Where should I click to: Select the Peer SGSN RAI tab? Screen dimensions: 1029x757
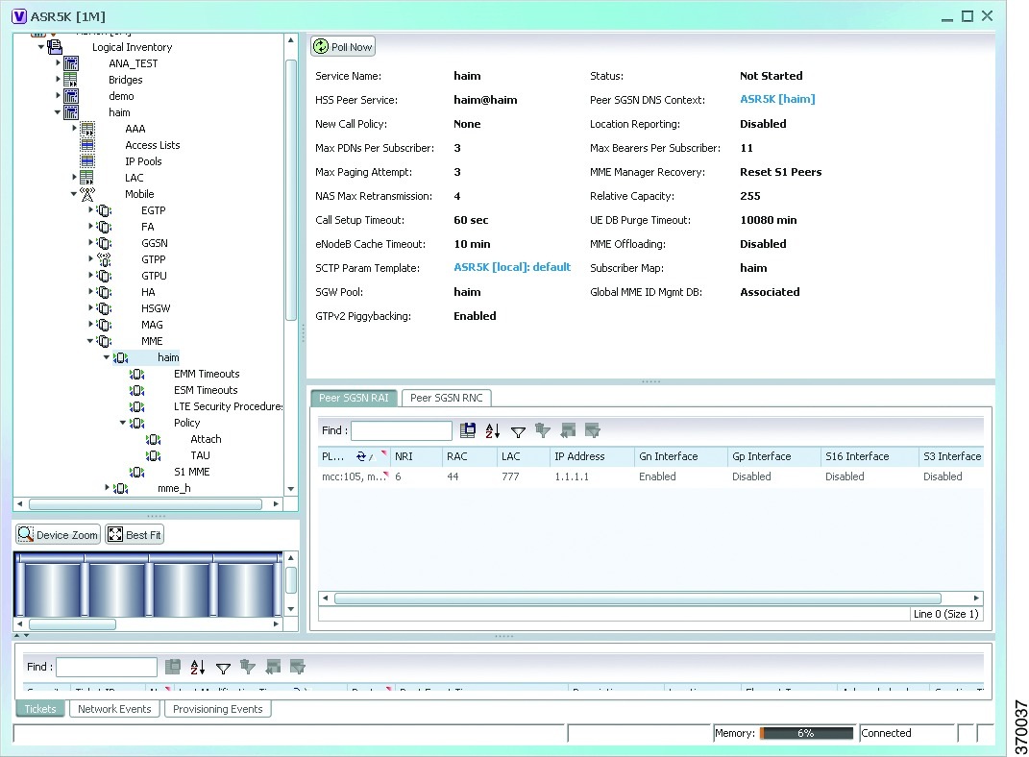click(354, 398)
